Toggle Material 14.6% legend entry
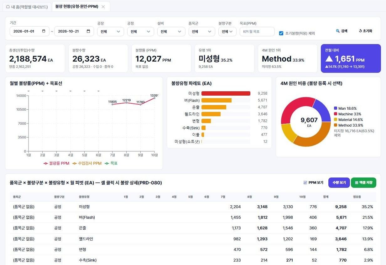This screenshot has width=386, height=265. [x=348, y=120]
